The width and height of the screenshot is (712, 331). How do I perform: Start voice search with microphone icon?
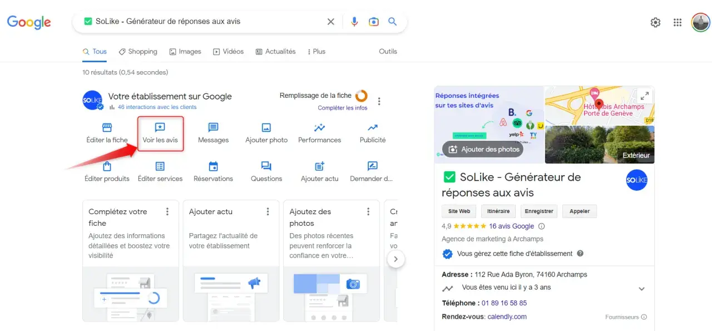pos(354,22)
